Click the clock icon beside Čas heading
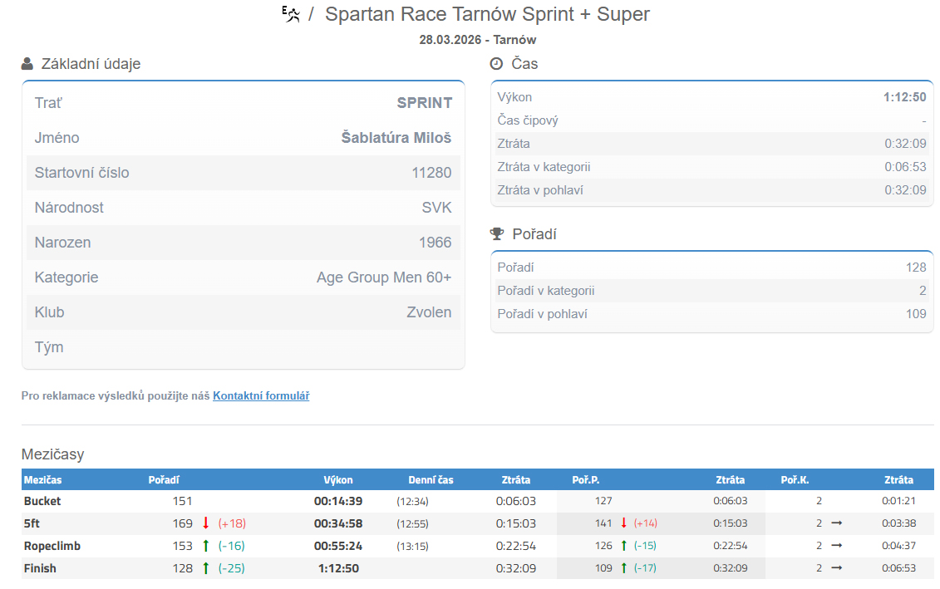 (x=496, y=64)
